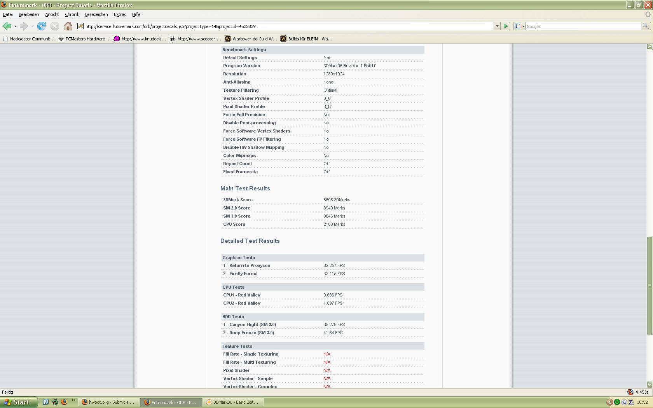
Task: Click the page scrollbar down arrow
Action: coord(650,384)
